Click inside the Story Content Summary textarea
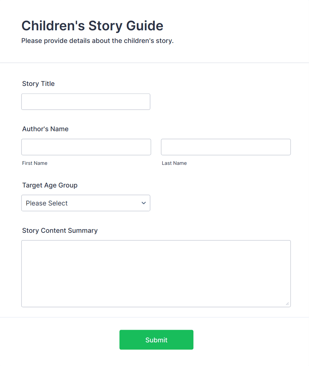Viewport: 309px width, 366px height. coord(156,273)
